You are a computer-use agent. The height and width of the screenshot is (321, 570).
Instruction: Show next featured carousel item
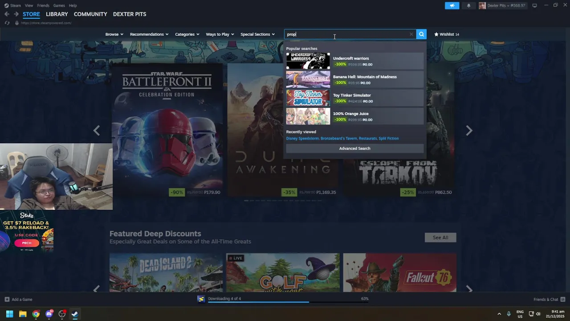pyautogui.click(x=469, y=130)
